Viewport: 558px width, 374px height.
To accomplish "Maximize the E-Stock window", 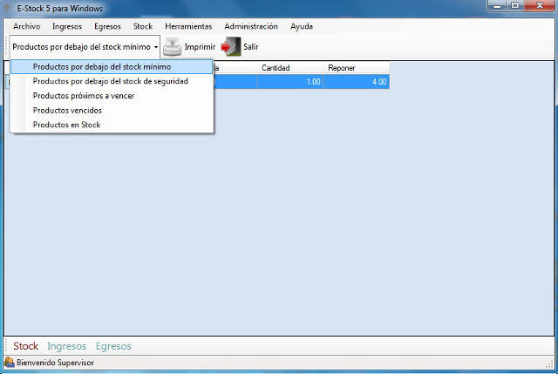I will pyautogui.click(x=514, y=6).
